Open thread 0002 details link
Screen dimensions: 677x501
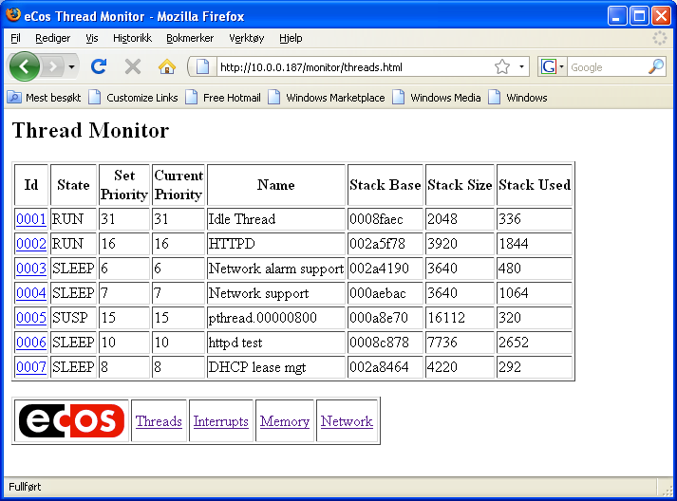[x=31, y=244]
